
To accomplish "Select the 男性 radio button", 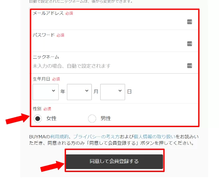I will pyautogui.click(x=92, y=119).
